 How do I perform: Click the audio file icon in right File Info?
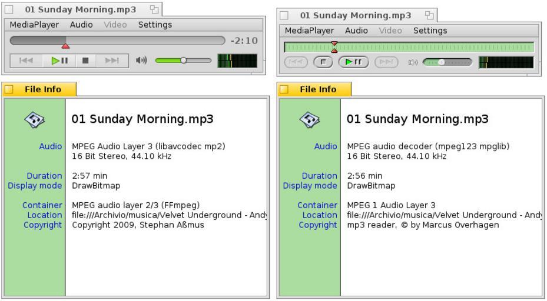310,119
